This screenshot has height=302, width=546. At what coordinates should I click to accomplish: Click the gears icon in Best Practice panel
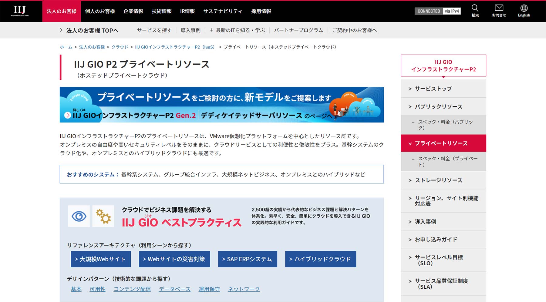click(x=103, y=216)
